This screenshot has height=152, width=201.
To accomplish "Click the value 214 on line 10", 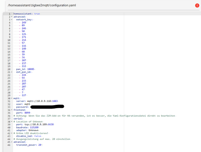I will coord(24,40).
